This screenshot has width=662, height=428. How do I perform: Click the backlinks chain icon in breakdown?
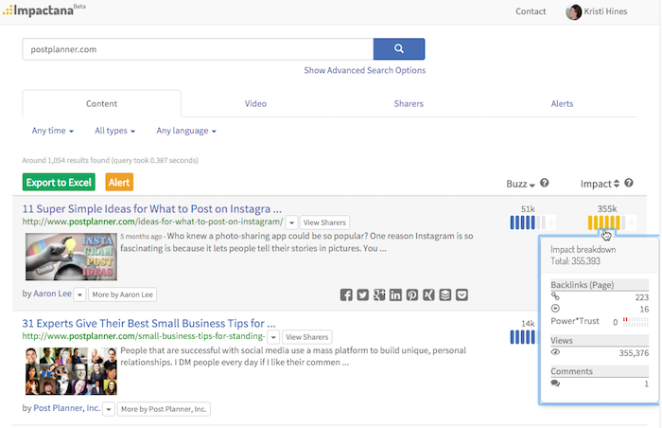click(x=555, y=296)
